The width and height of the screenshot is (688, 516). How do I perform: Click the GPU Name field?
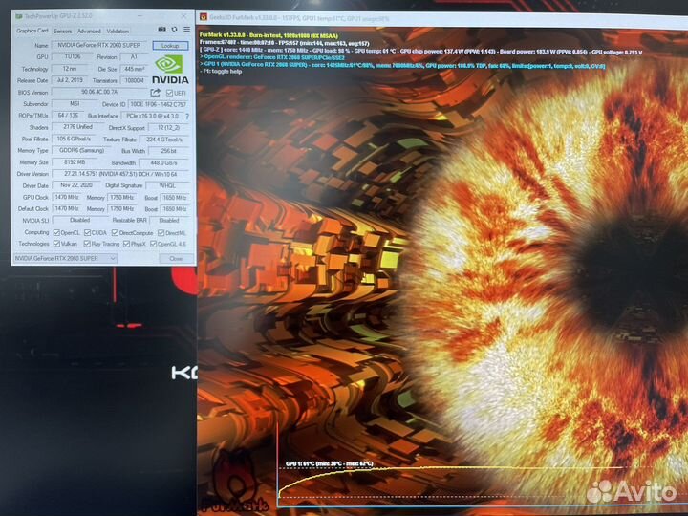tap(99, 45)
